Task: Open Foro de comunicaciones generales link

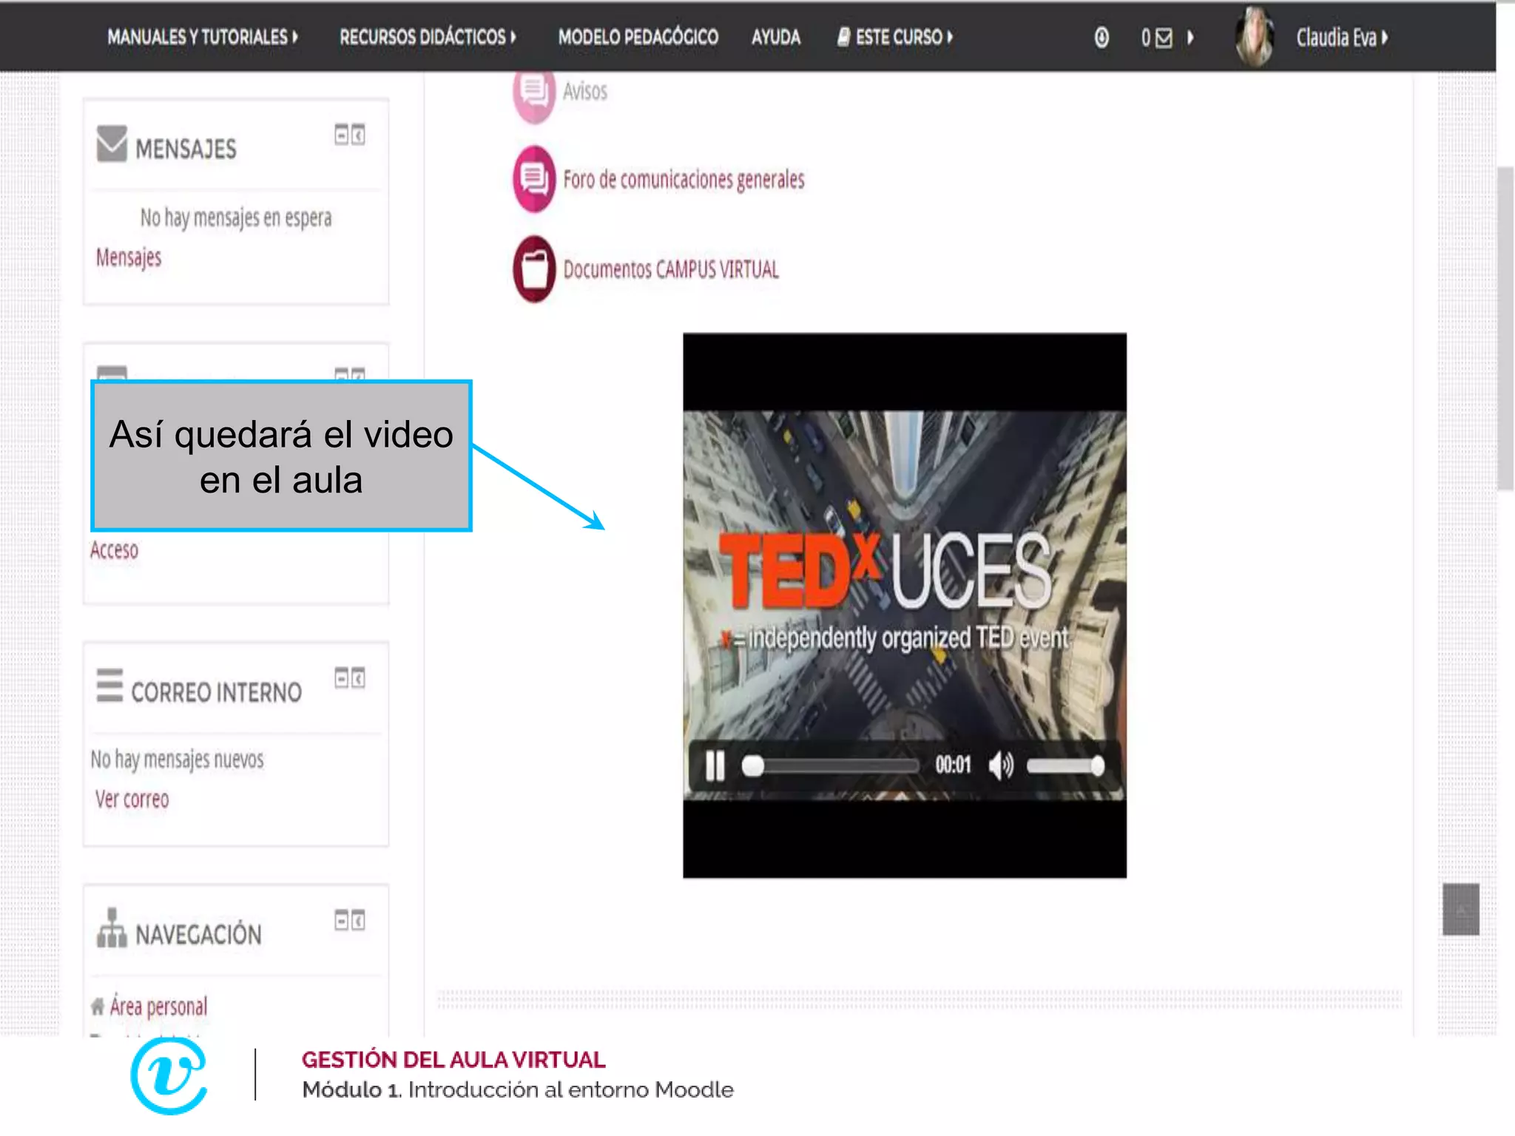Action: [x=684, y=180]
